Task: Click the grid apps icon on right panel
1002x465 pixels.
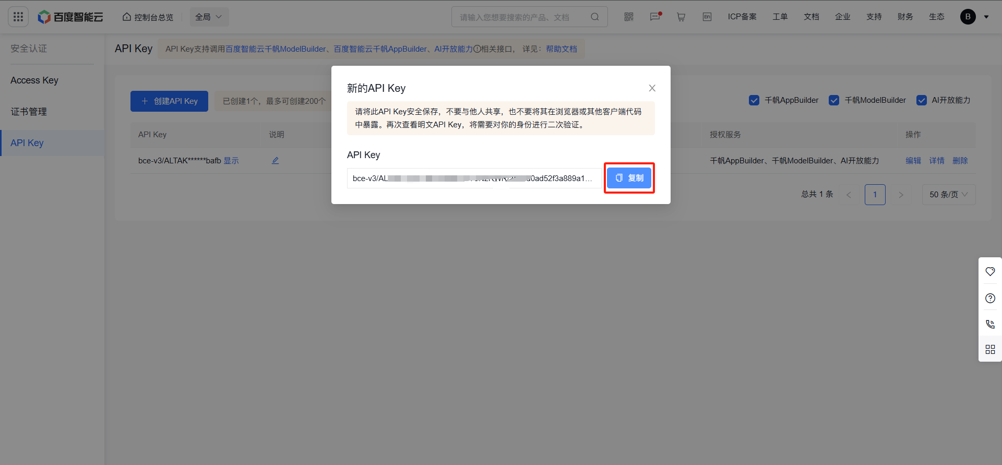Action: click(x=990, y=350)
